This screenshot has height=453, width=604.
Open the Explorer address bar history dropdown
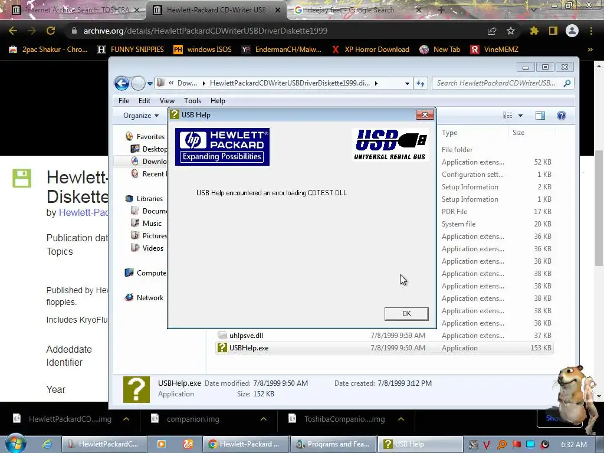pyautogui.click(x=407, y=84)
